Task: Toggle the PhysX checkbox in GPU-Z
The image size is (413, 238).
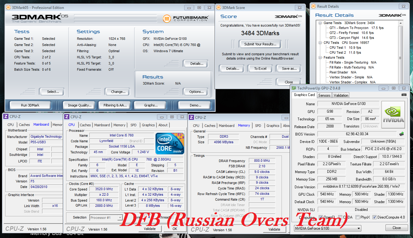Action: tap(358, 217)
